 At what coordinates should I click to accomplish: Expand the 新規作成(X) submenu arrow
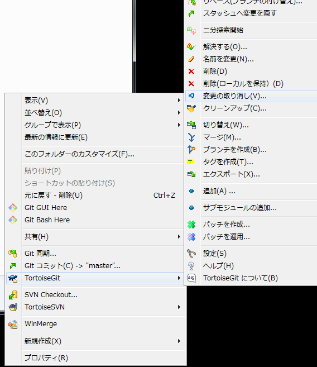[x=179, y=341]
